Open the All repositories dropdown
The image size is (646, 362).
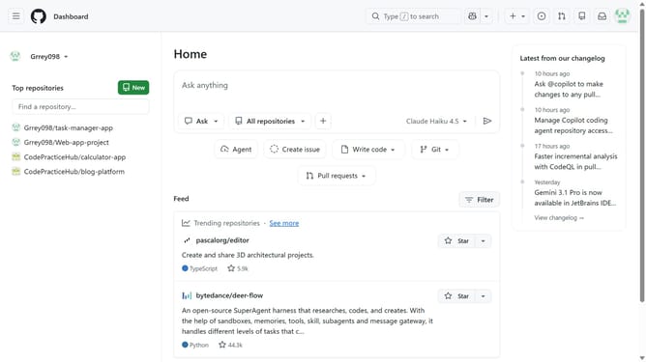tap(270, 121)
